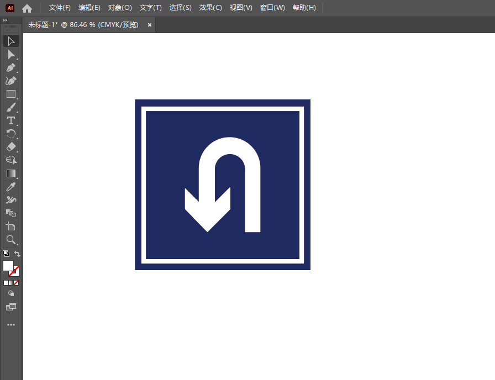495x380 pixels.
Task: Open the 窗口(W) menu
Action: click(272, 8)
